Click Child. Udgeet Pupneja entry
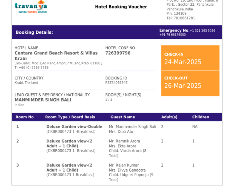 (x=131, y=177)
